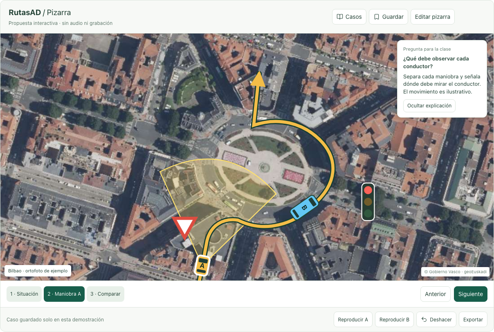This screenshot has width=494, height=332.
Task: Select the blue car B on map
Action: 304,207
